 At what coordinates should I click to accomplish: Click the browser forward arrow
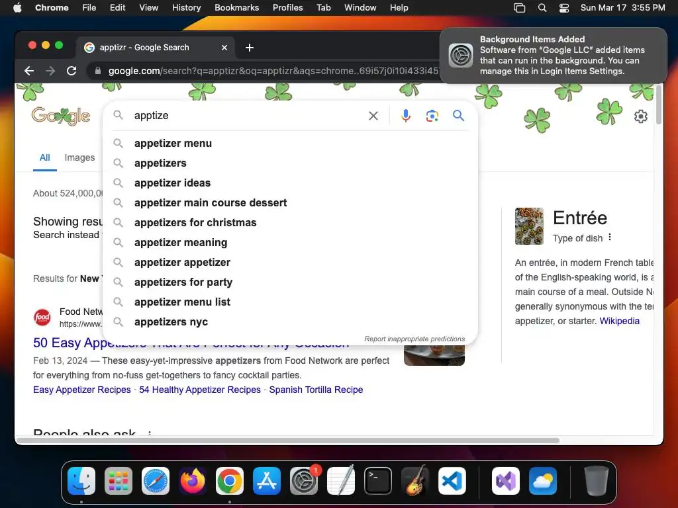(x=50, y=71)
